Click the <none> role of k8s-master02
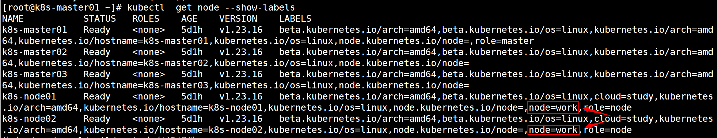 (148, 52)
